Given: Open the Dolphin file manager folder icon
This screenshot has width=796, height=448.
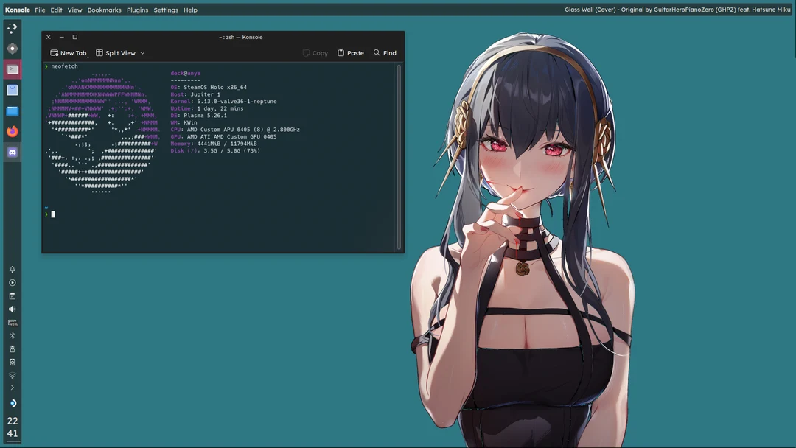Looking at the screenshot, I should click(12, 111).
